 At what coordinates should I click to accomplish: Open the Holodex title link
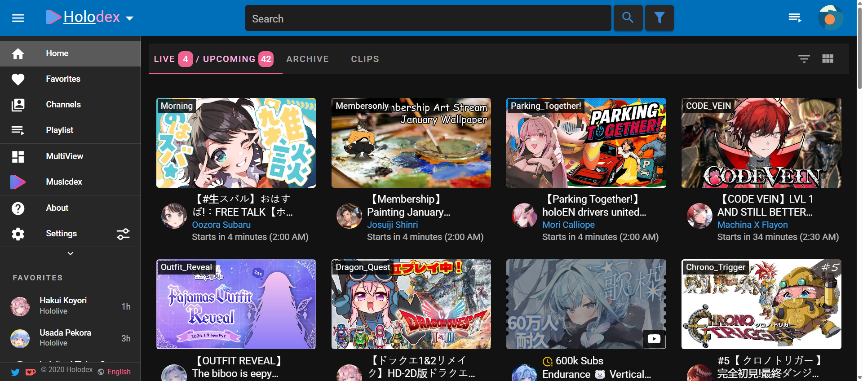(x=92, y=17)
